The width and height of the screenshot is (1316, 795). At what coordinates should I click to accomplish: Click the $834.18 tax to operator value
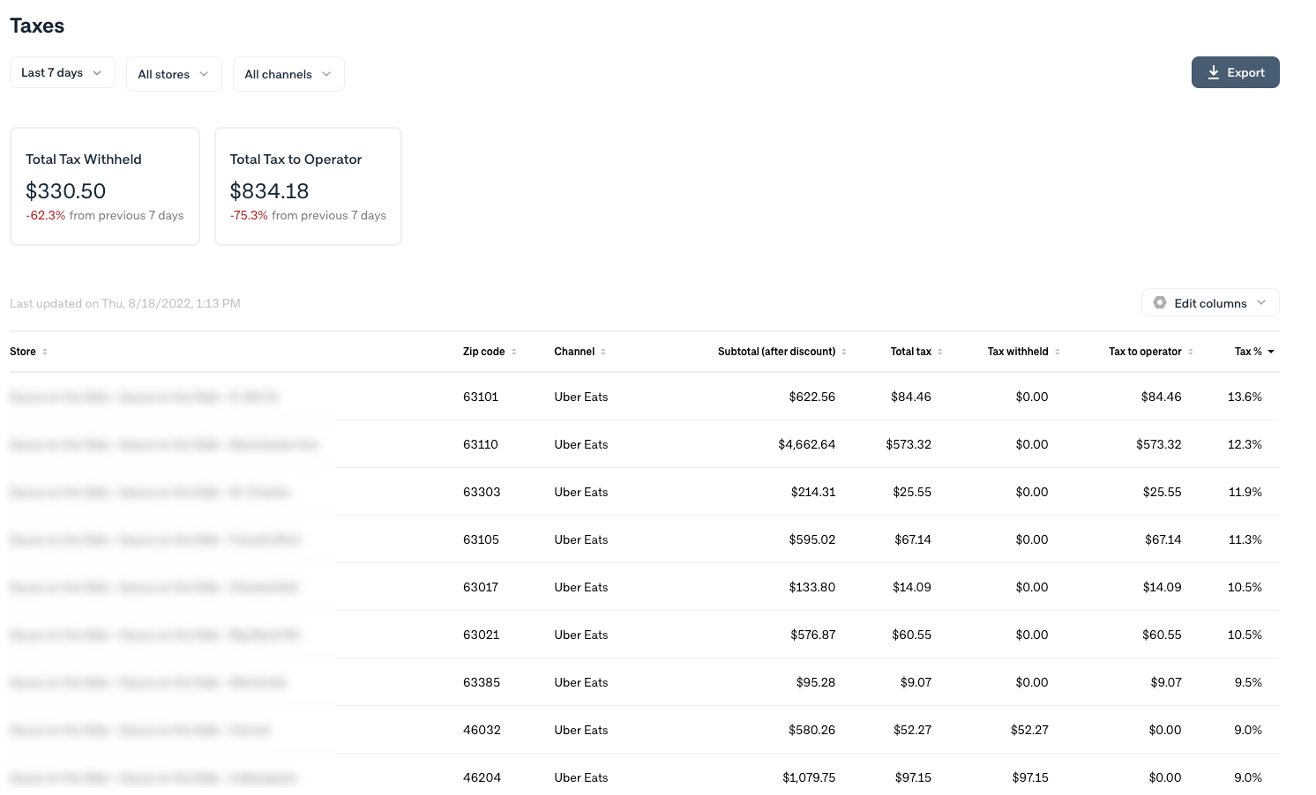click(x=270, y=191)
